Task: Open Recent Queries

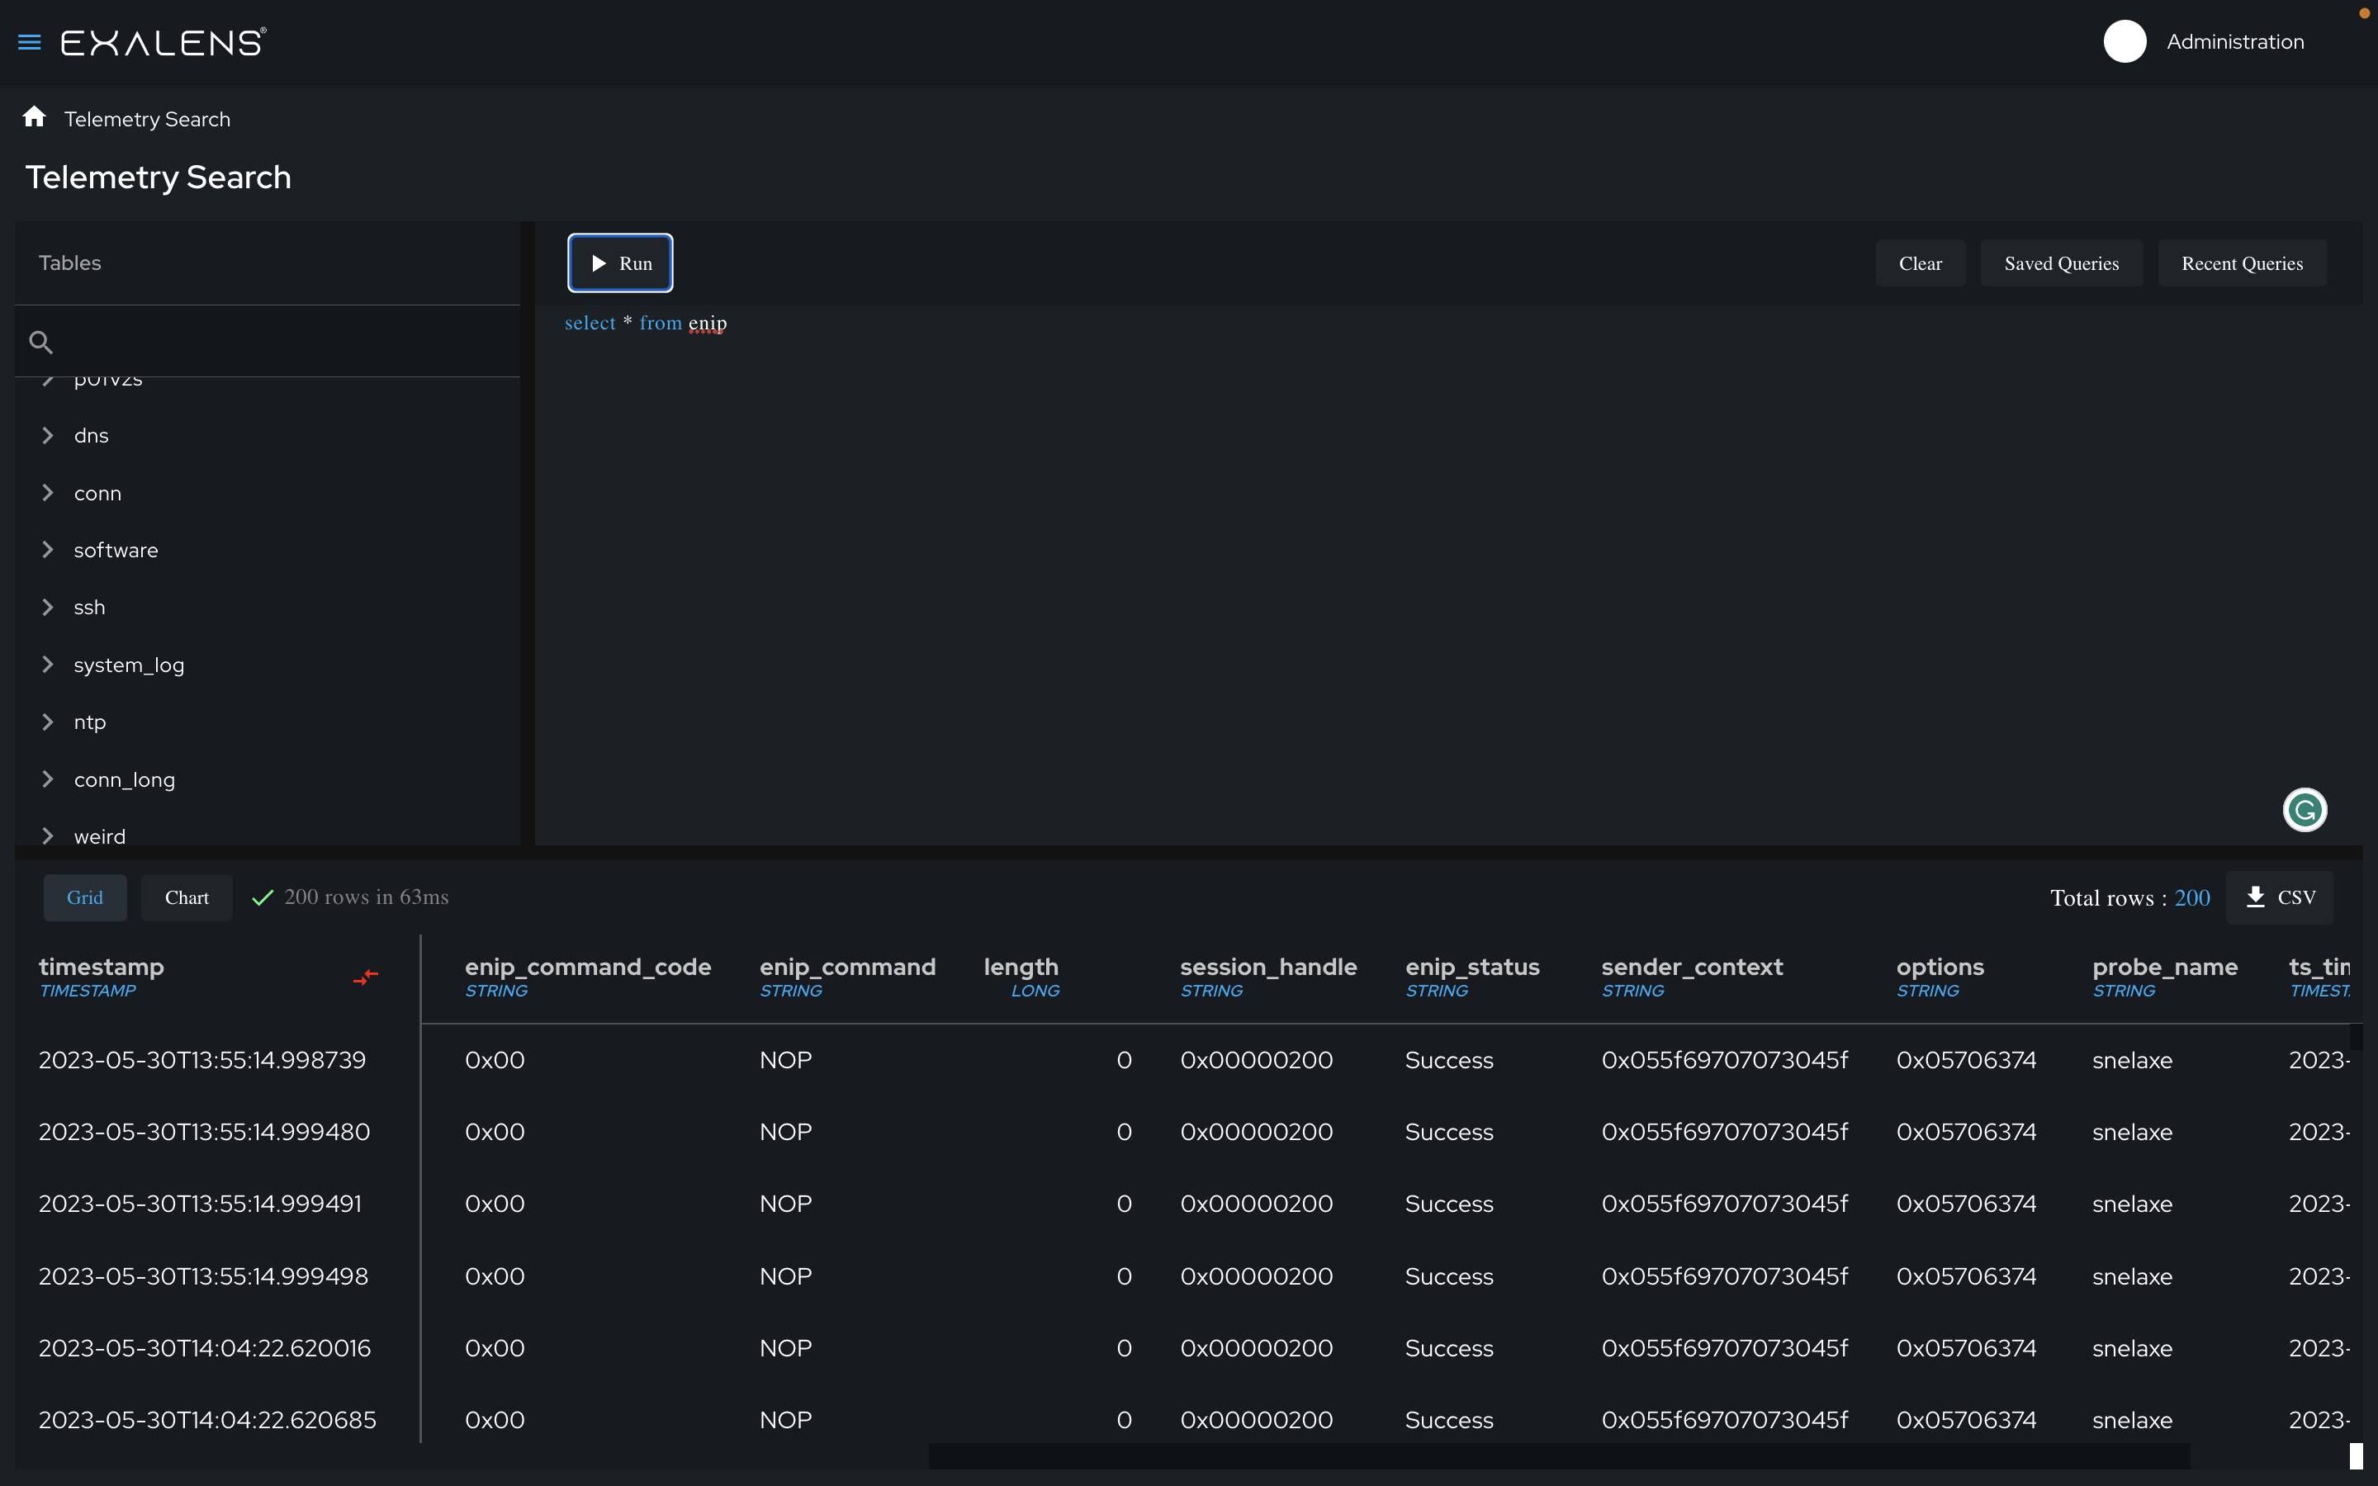Action: click(x=2242, y=263)
